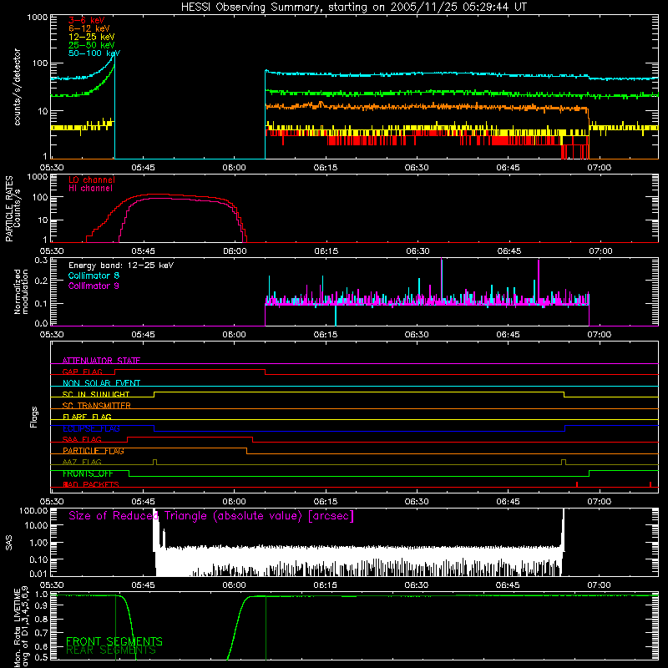Click the AAZ_FLAG label

[x=82, y=462]
